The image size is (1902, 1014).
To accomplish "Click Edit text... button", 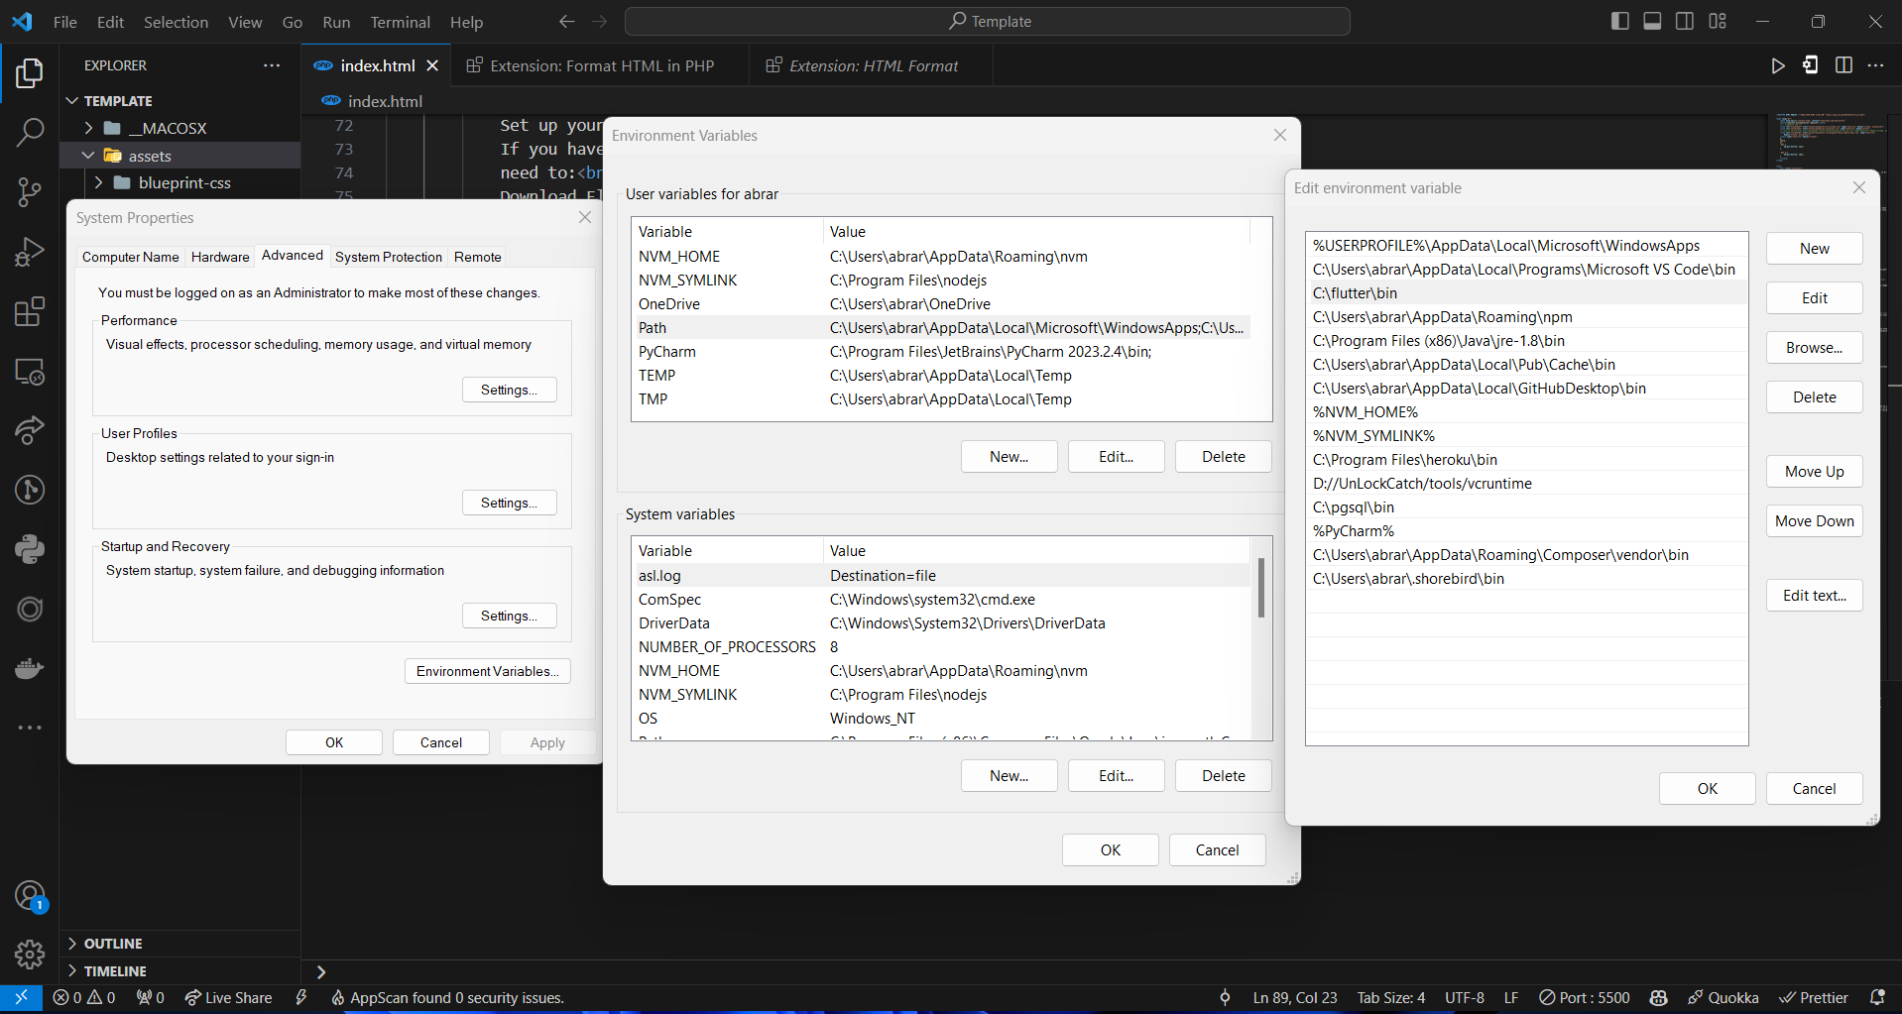I will click(1815, 596).
